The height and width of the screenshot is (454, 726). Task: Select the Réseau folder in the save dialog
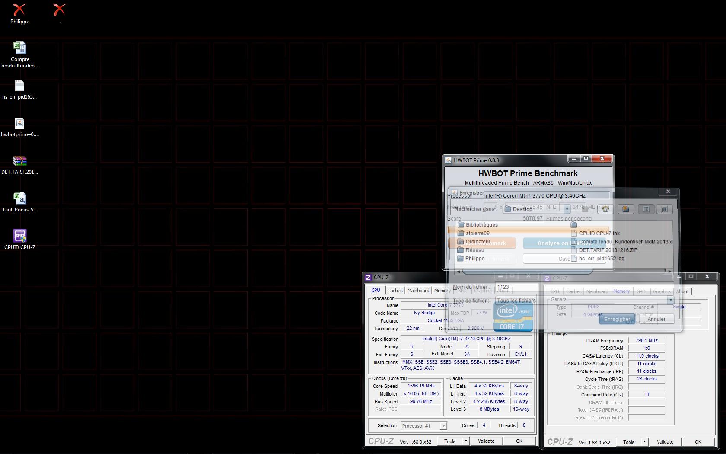pyautogui.click(x=471, y=250)
